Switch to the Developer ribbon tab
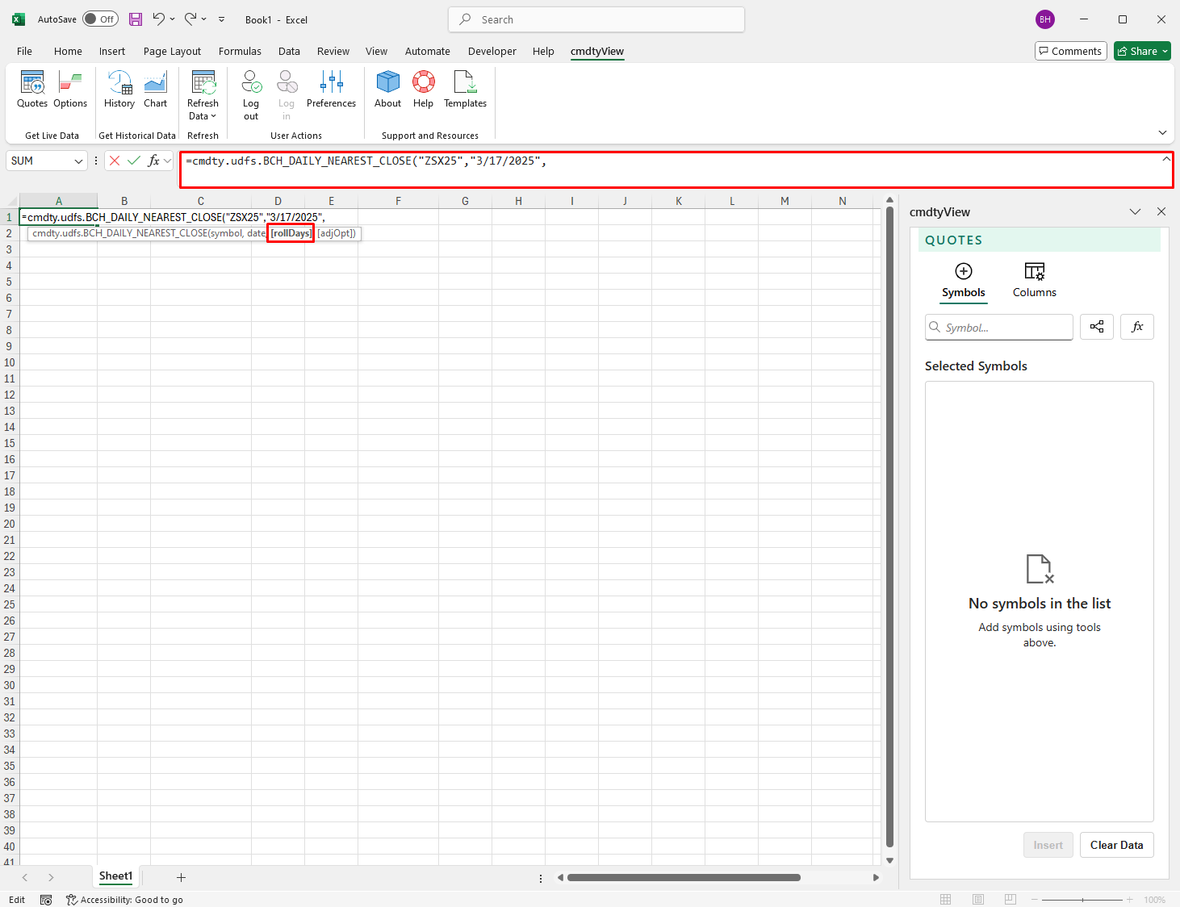Screen dimensions: 1180x907 [x=492, y=51]
